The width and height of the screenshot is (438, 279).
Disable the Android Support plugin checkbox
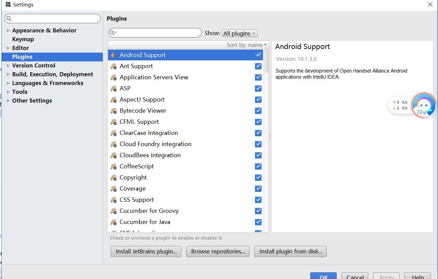(258, 55)
